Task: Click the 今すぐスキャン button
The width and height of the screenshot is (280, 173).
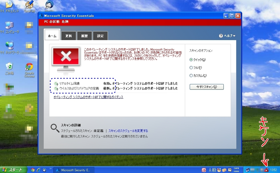Action: coord(207,87)
